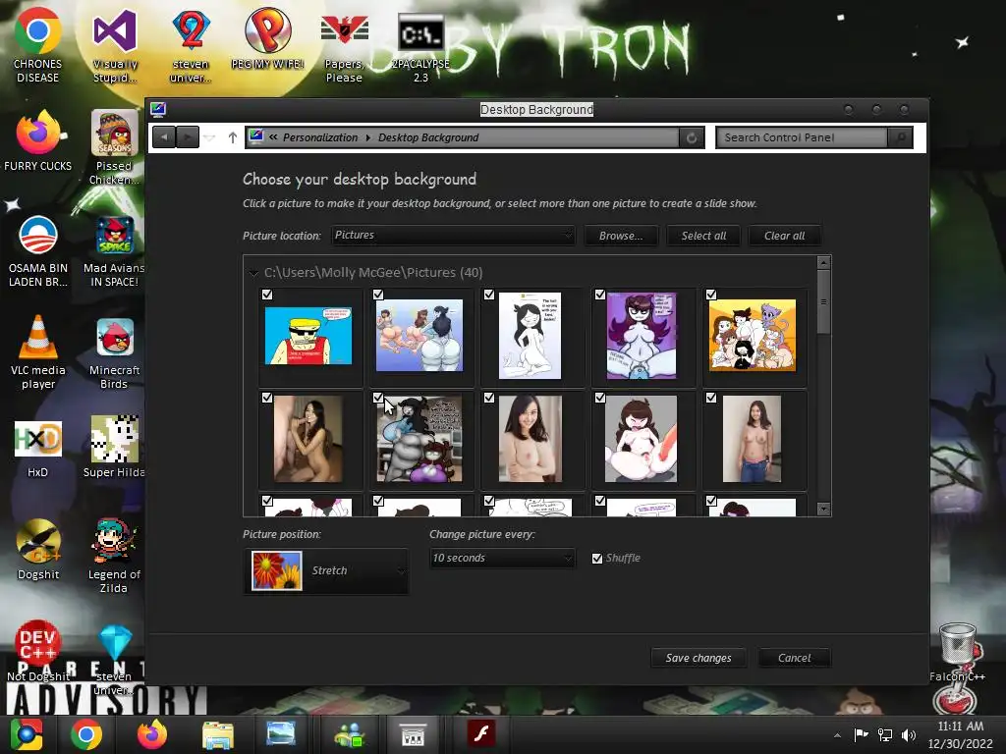Go to Personalization in the breadcrumb
The height and width of the screenshot is (754, 1006).
coord(320,137)
